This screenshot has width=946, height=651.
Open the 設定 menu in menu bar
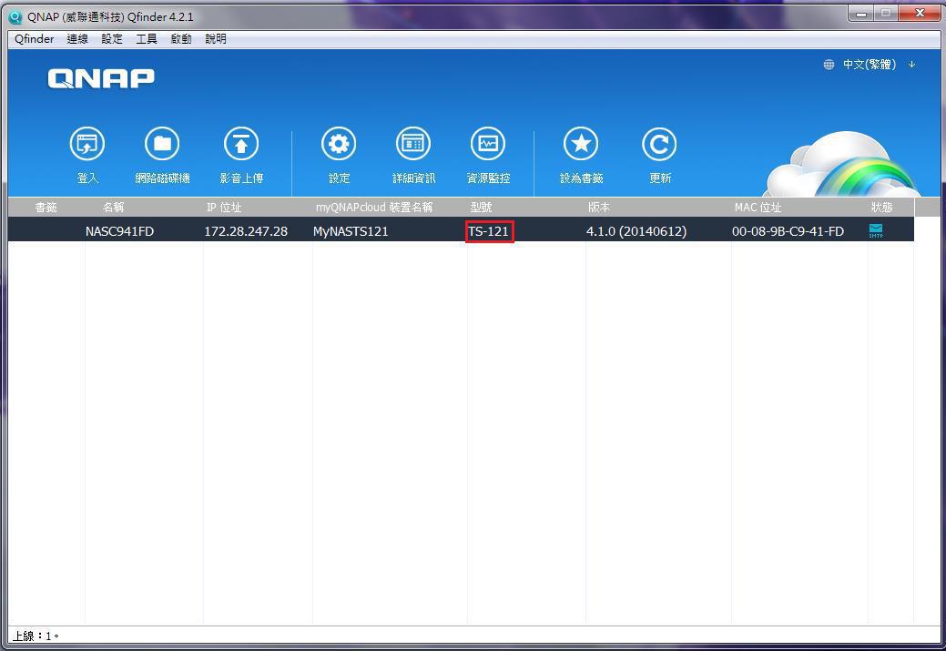click(112, 38)
